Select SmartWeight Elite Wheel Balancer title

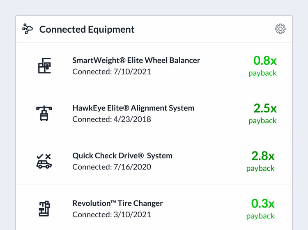(x=136, y=60)
